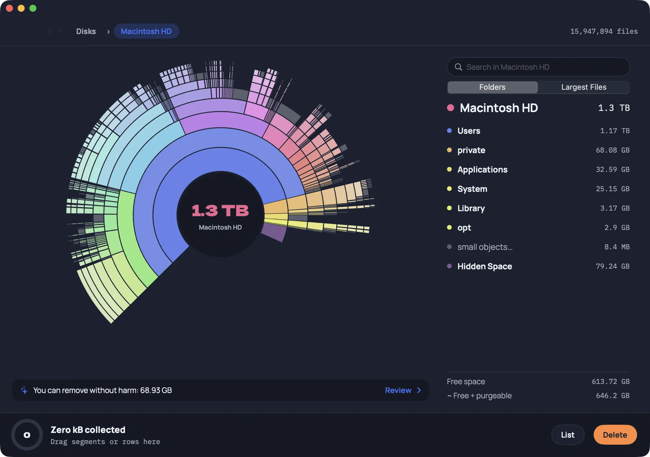Open the opt folder row
Image resolution: width=650 pixels, height=457 pixels.
(x=538, y=227)
